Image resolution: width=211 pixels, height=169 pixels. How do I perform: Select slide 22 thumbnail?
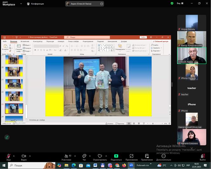[x=14, y=96]
